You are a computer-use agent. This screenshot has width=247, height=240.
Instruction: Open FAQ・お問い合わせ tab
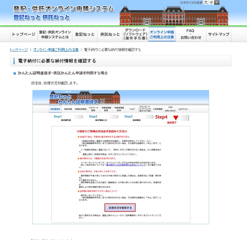tap(191, 34)
